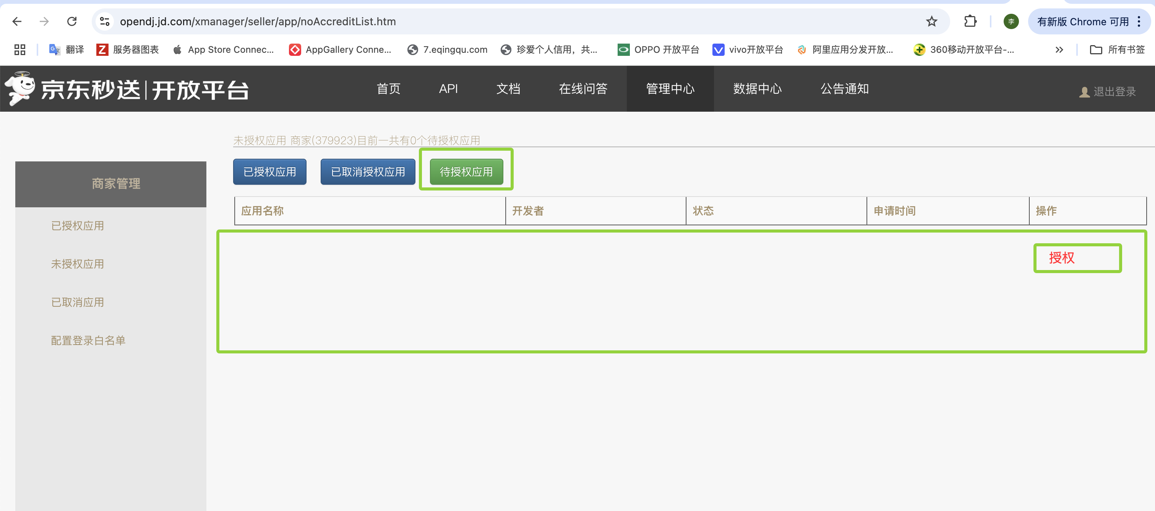The width and height of the screenshot is (1155, 511).
Task: Open the 所有书签 folder
Action: point(1117,50)
